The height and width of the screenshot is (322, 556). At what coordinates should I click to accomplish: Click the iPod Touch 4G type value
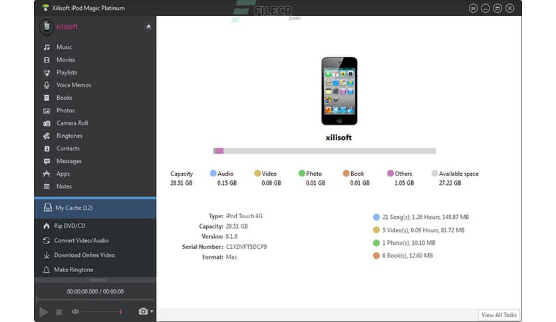[x=244, y=216]
